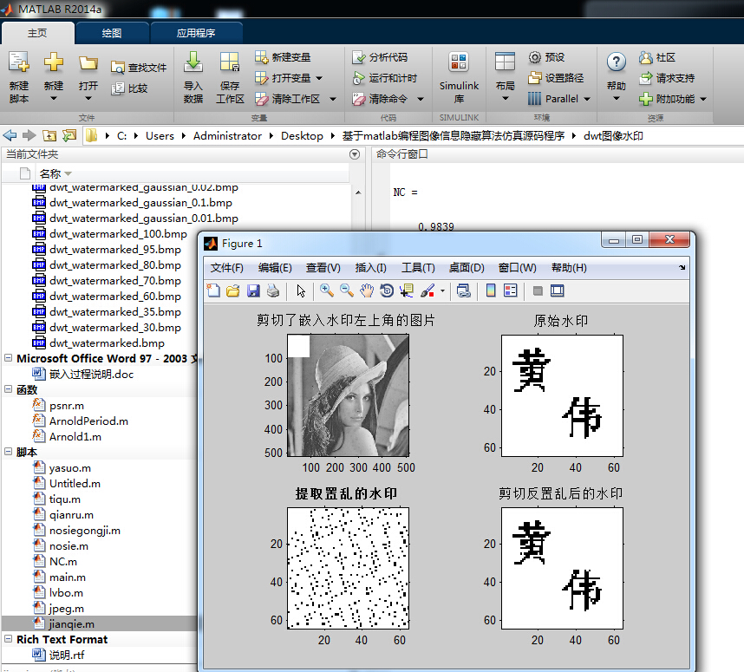Open 插入(I) menu in Figure 1

pos(370,268)
